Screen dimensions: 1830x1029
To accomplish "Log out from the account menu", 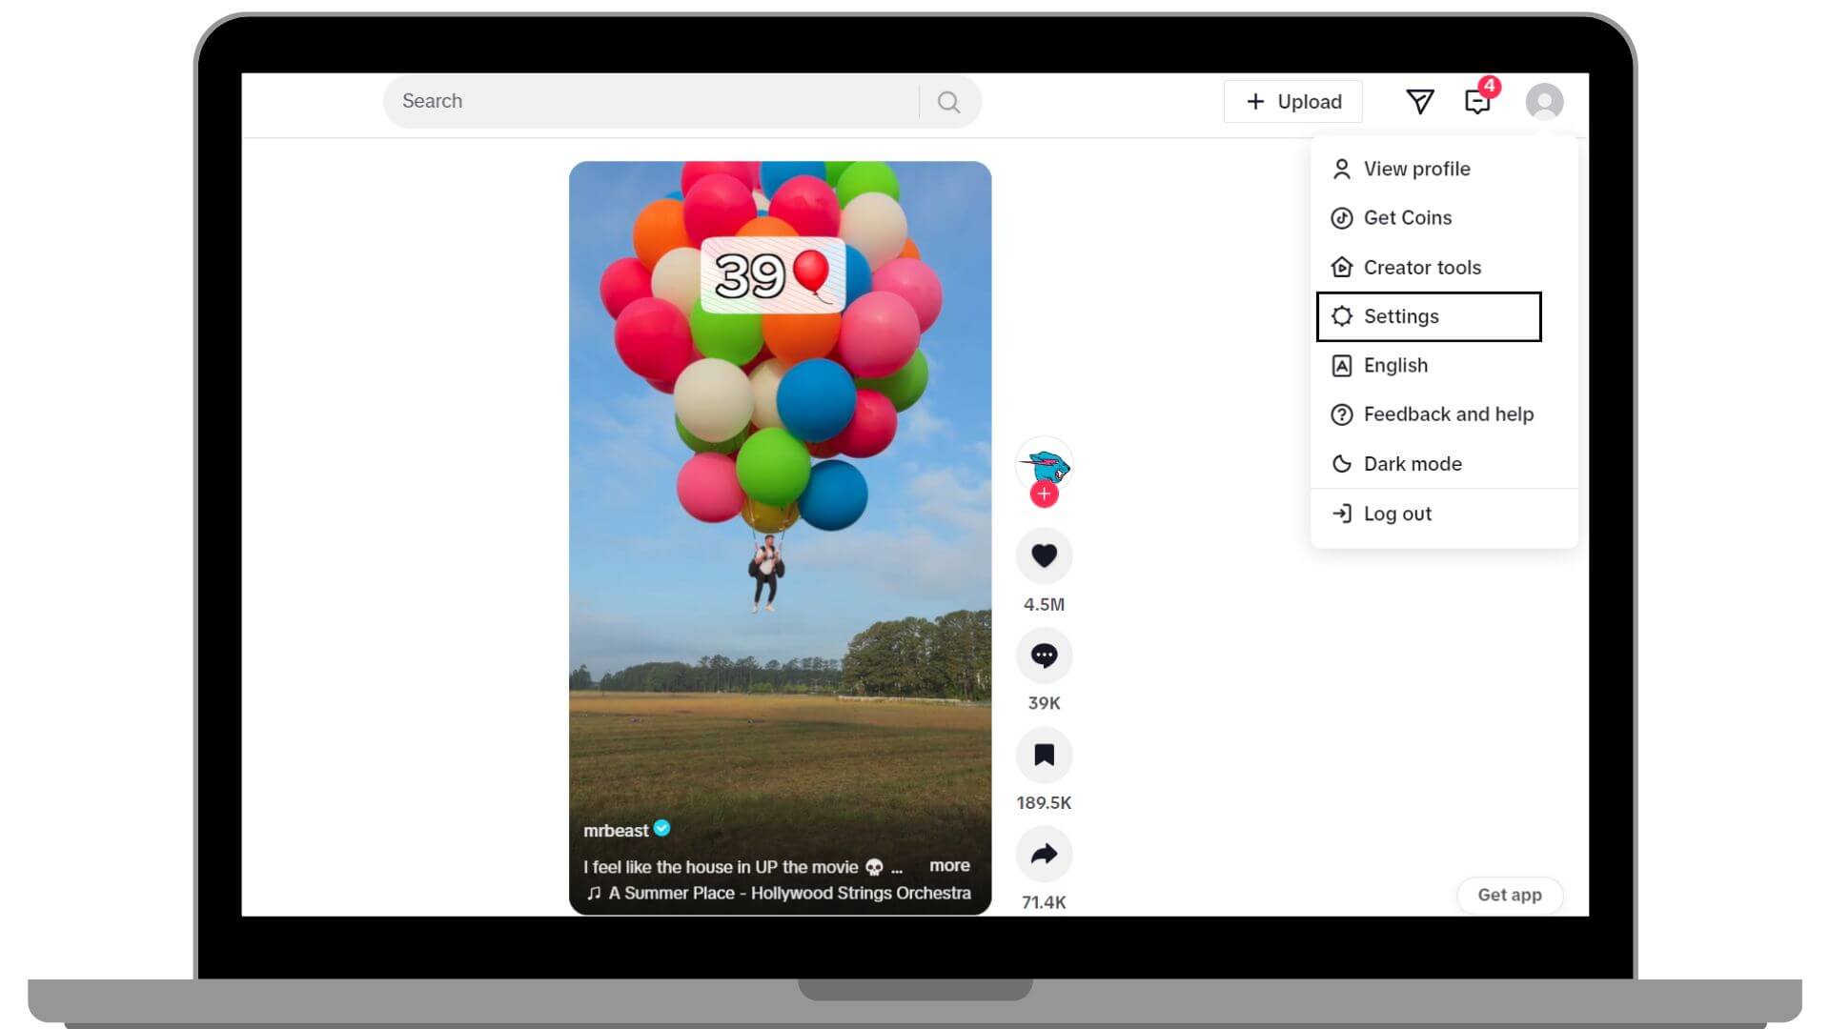I will [1444, 514].
